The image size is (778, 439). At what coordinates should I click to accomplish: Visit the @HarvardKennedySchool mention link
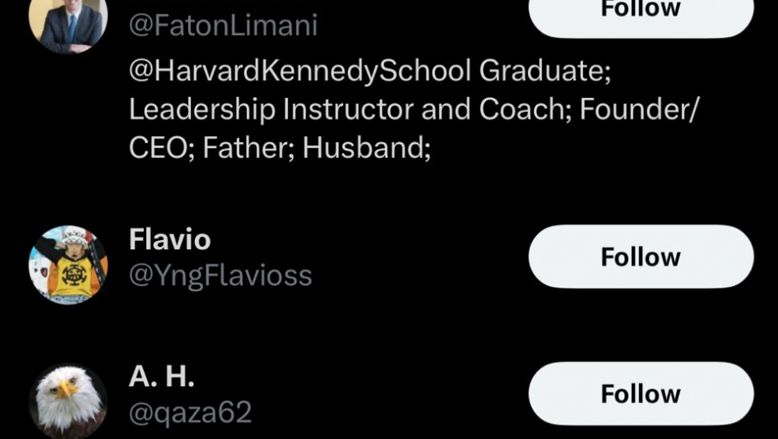(x=299, y=70)
